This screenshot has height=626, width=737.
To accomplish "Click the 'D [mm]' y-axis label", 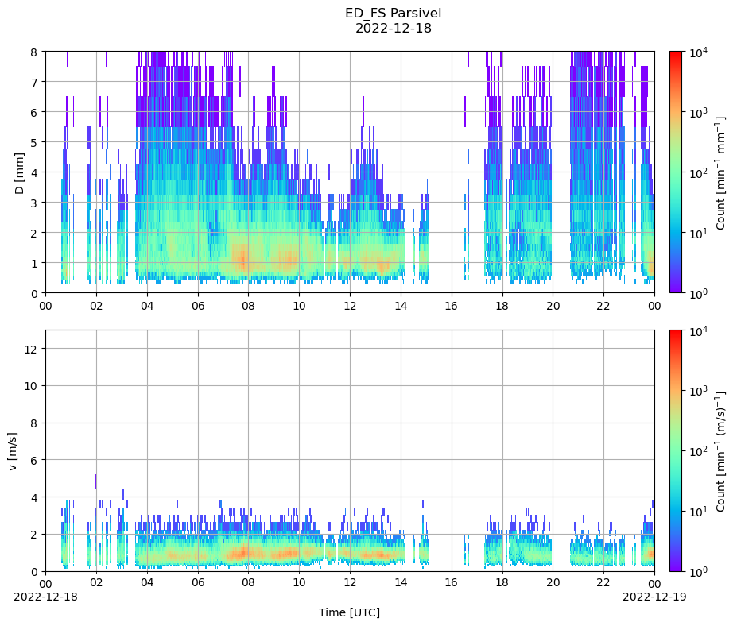I will point(19,173).
